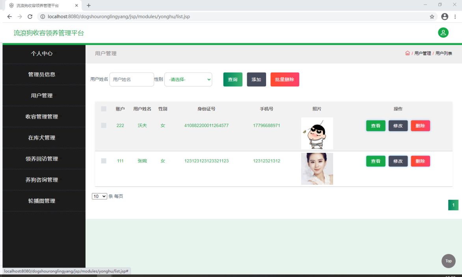The image size is (462, 277).
Task: Click the platform title 流浪狗收容领养管理平台
Action: 48,33
